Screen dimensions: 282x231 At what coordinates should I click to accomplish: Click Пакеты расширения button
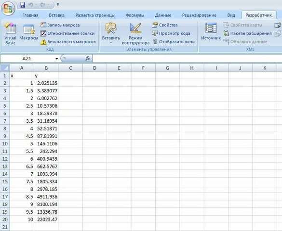pyautogui.click(x=247, y=33)
